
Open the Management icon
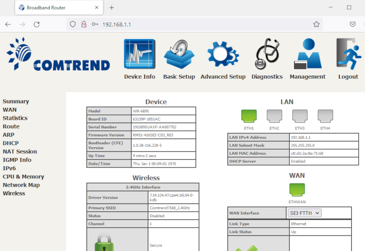point(308,54)
